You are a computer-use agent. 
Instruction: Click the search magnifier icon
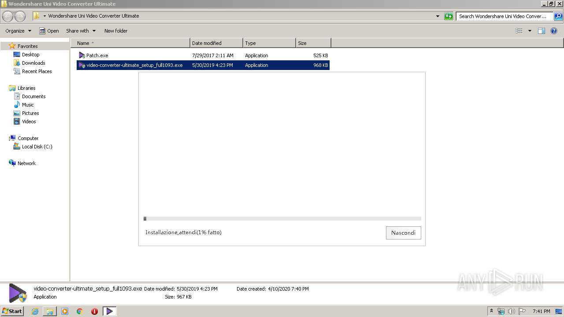[558, 16]
